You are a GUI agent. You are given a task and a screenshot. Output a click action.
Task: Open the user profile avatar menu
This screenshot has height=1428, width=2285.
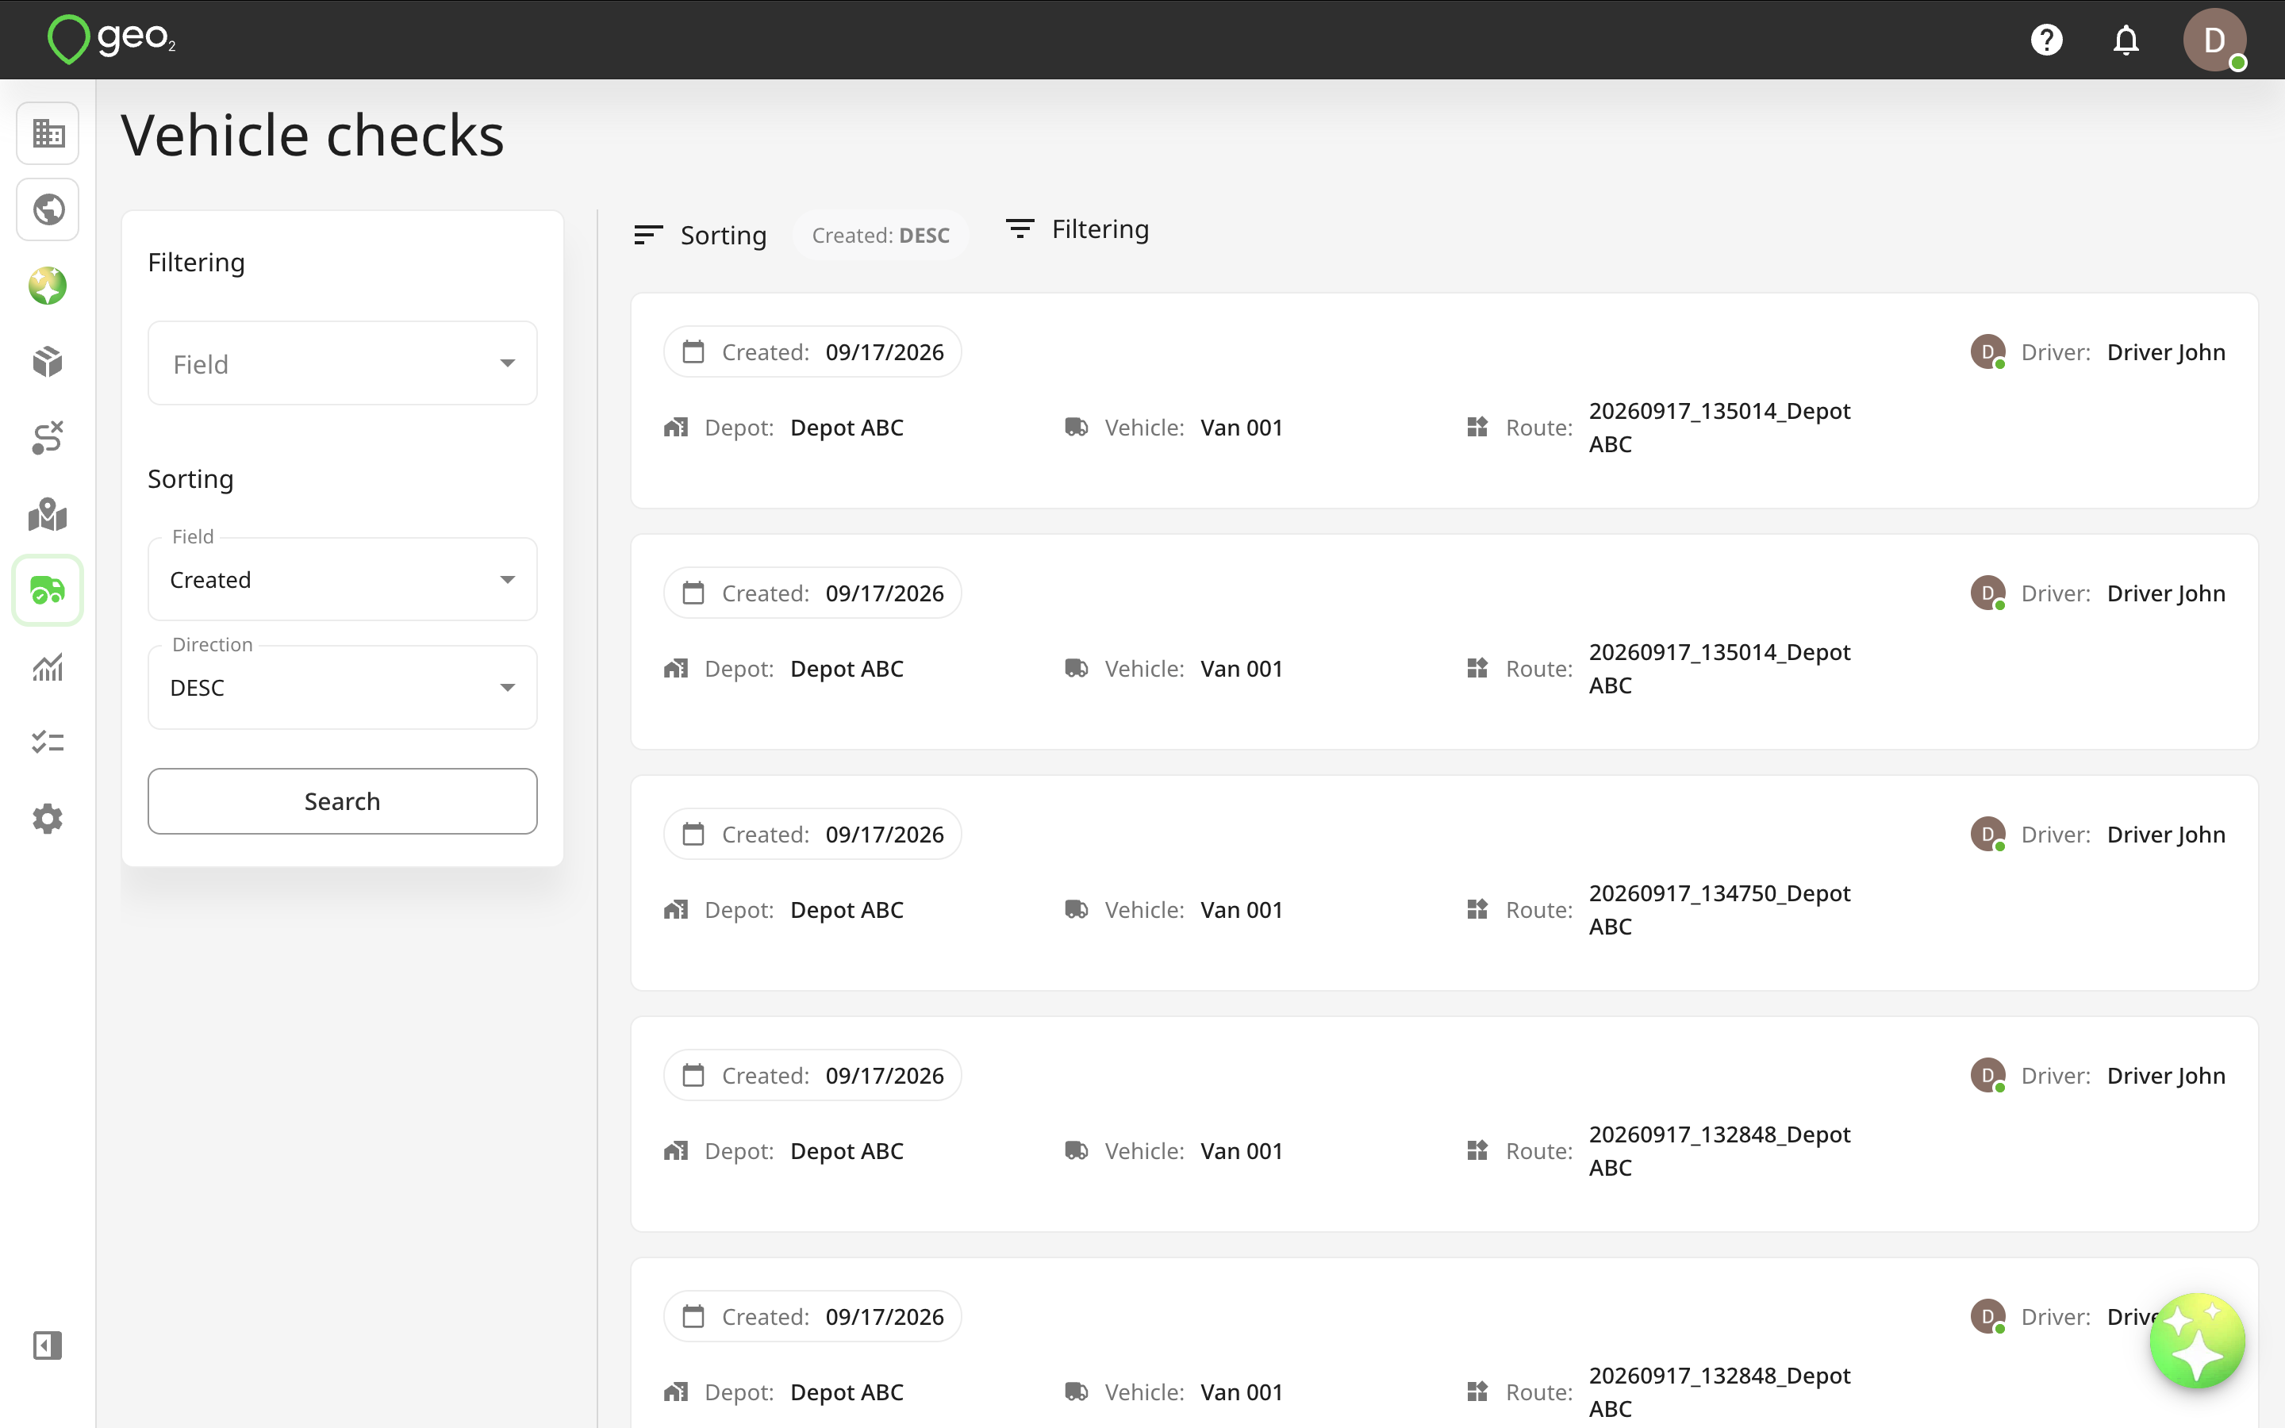click(x=2214, y=40)
